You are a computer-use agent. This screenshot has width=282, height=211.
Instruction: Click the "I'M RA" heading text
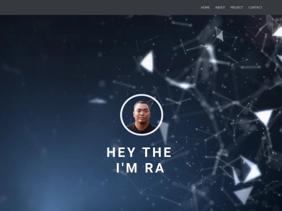[140, 168]
